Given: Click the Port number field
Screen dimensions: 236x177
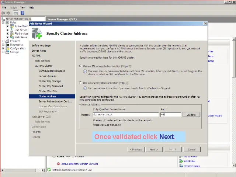Looking at the screenshot, I should click(170, 115).
